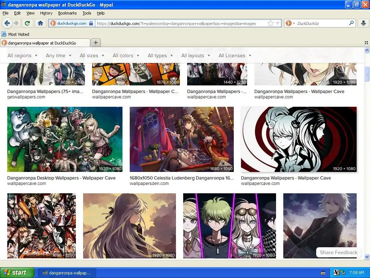Open the long-haired girl sunset thumbnail

[x=129, y=226]
